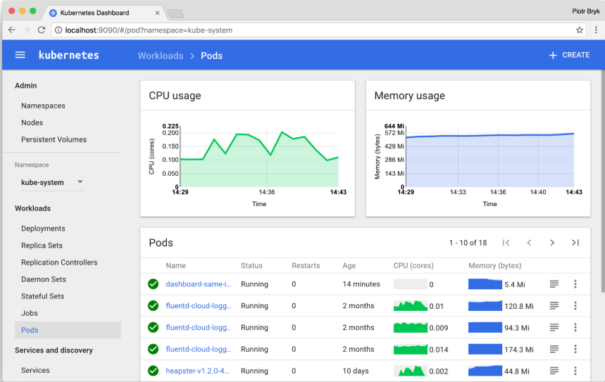Click the Restarts column header
Viewport: 605px width, 382px height.
click(306, 266)
